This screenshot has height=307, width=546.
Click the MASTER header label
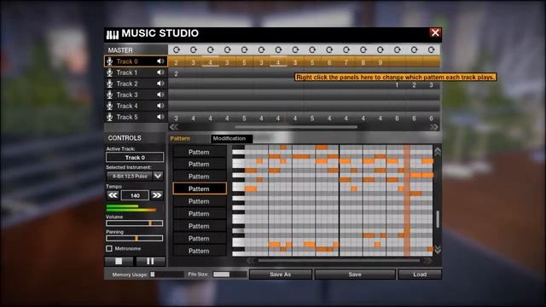click(x=120, y=50)
